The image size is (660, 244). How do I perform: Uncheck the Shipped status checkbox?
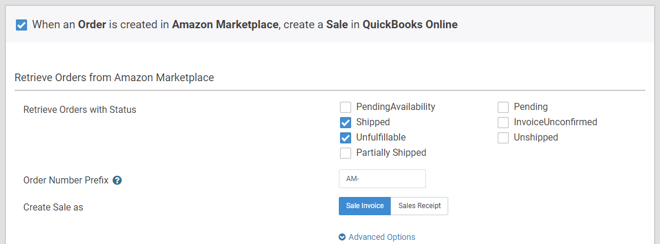(345, 122)
